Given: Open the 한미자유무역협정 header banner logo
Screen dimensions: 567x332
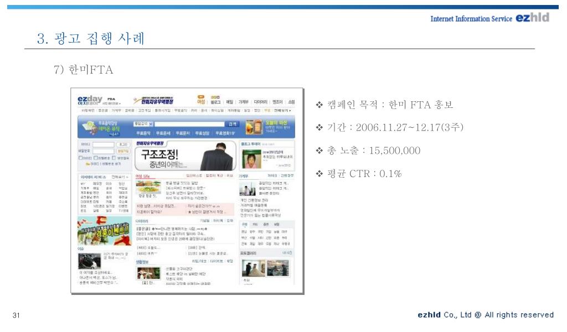Looking at the screenshot, I should point(153,101).
